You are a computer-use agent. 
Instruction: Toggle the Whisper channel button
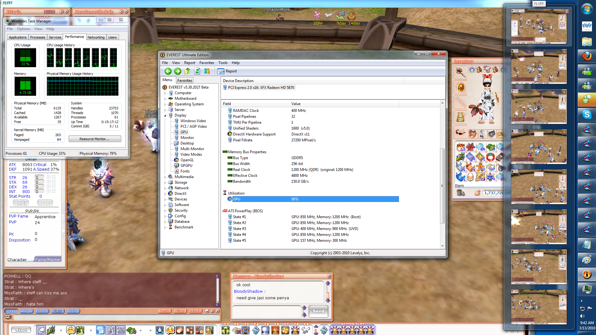pos(26,311)
